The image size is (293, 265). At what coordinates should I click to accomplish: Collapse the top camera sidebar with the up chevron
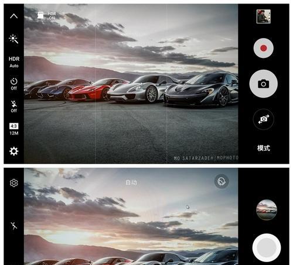[13, 16]
